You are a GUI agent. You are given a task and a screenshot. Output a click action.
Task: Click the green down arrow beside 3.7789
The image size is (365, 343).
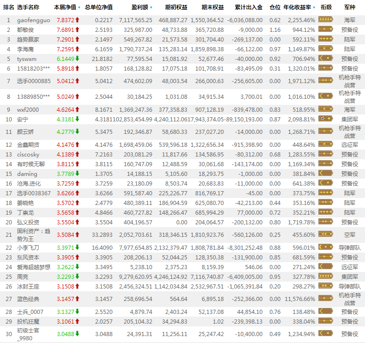[x=77, y=174]
